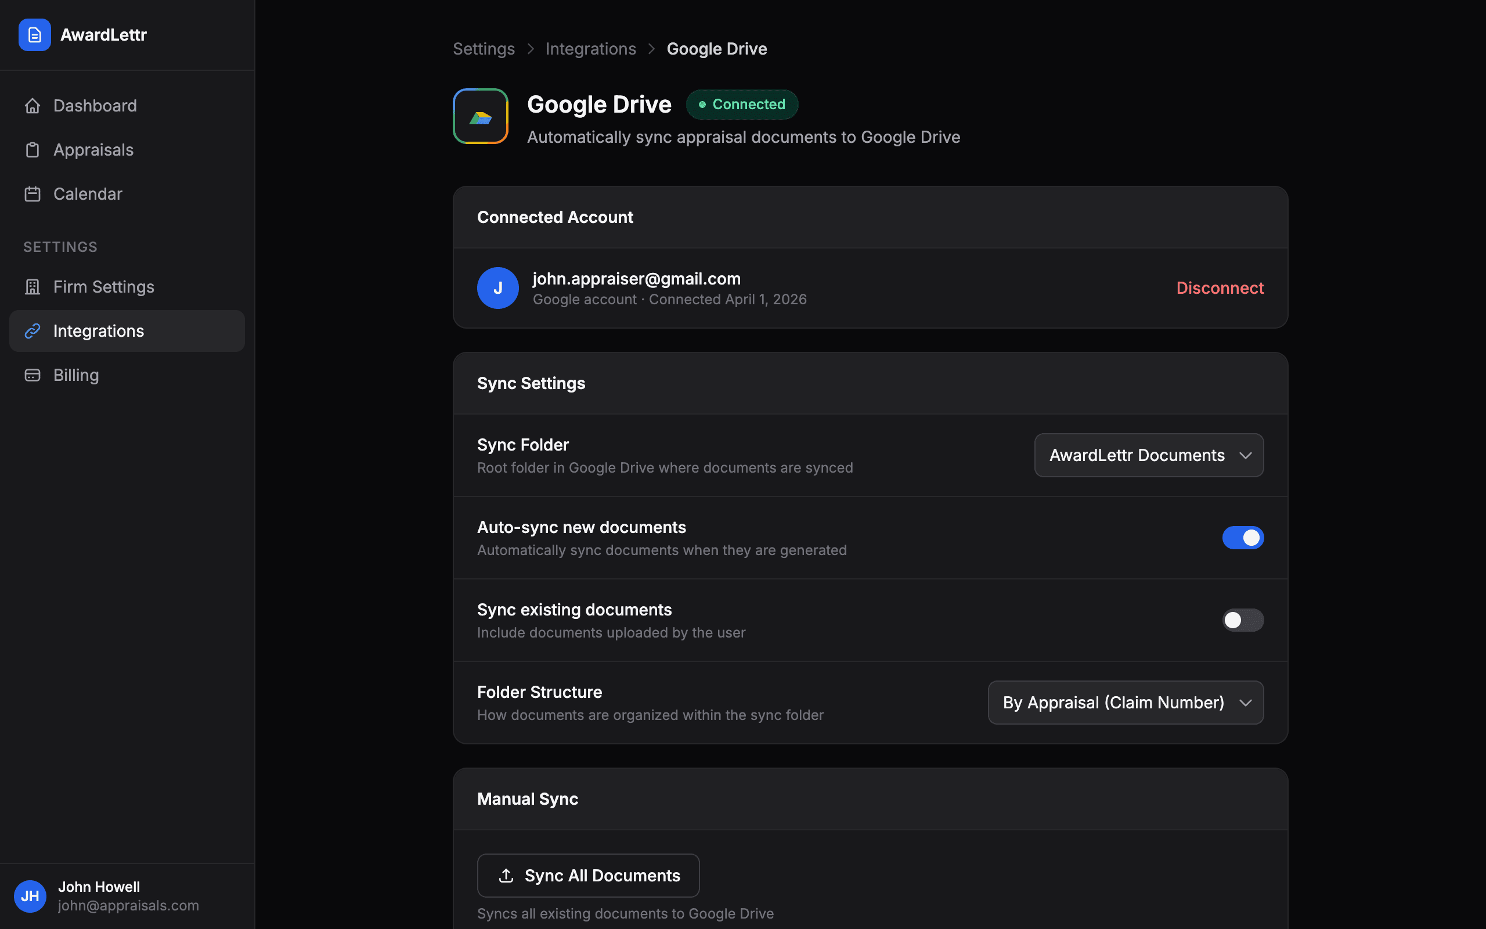The height and width of the screenshot is (929, 1486).
Task: Open the Sync Folder dropdown
Action: tap(1149, 455)
